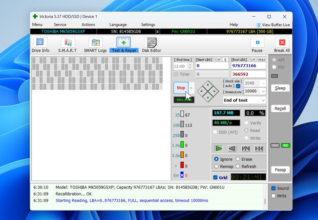Uncheck the Sound checkbox

pyautogui.click(x=273, y=188)
